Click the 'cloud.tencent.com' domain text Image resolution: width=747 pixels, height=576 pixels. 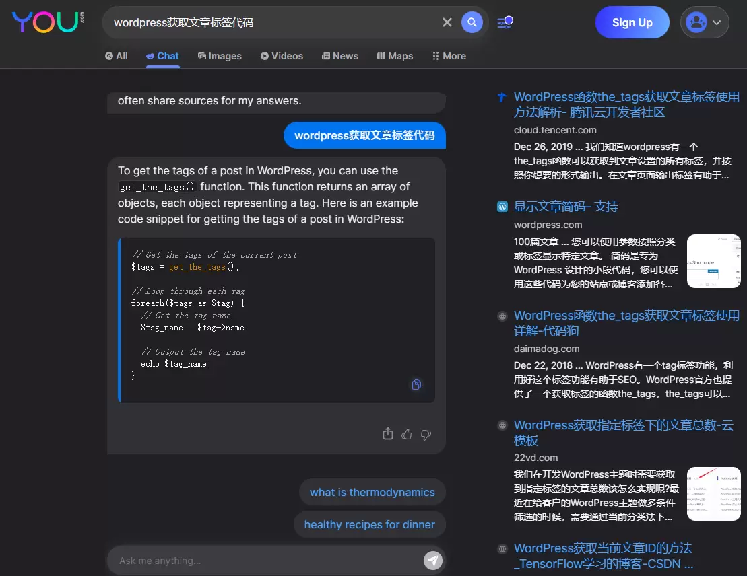click(x=555, y=130)
